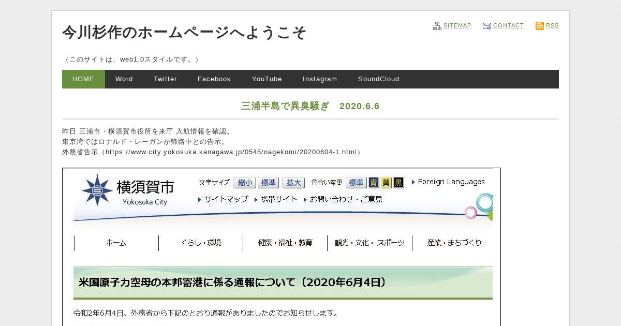Screen dimensions: 621x326
Task: Click the arrow before 携帯サイト
Action: (x=256, y=199)
